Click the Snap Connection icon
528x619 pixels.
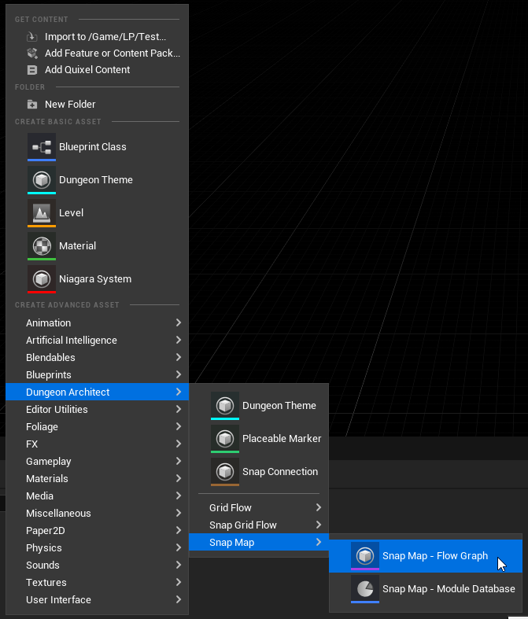225,472
